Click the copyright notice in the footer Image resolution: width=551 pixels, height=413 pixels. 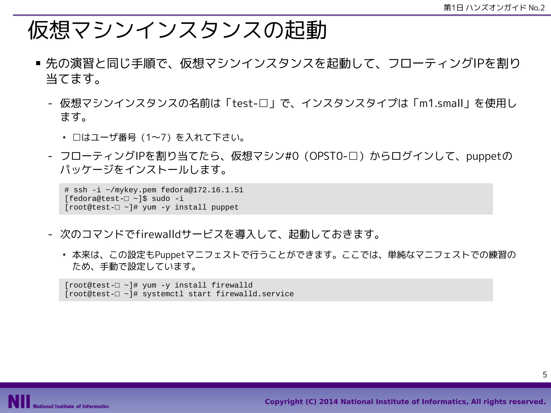pos(405,402)
